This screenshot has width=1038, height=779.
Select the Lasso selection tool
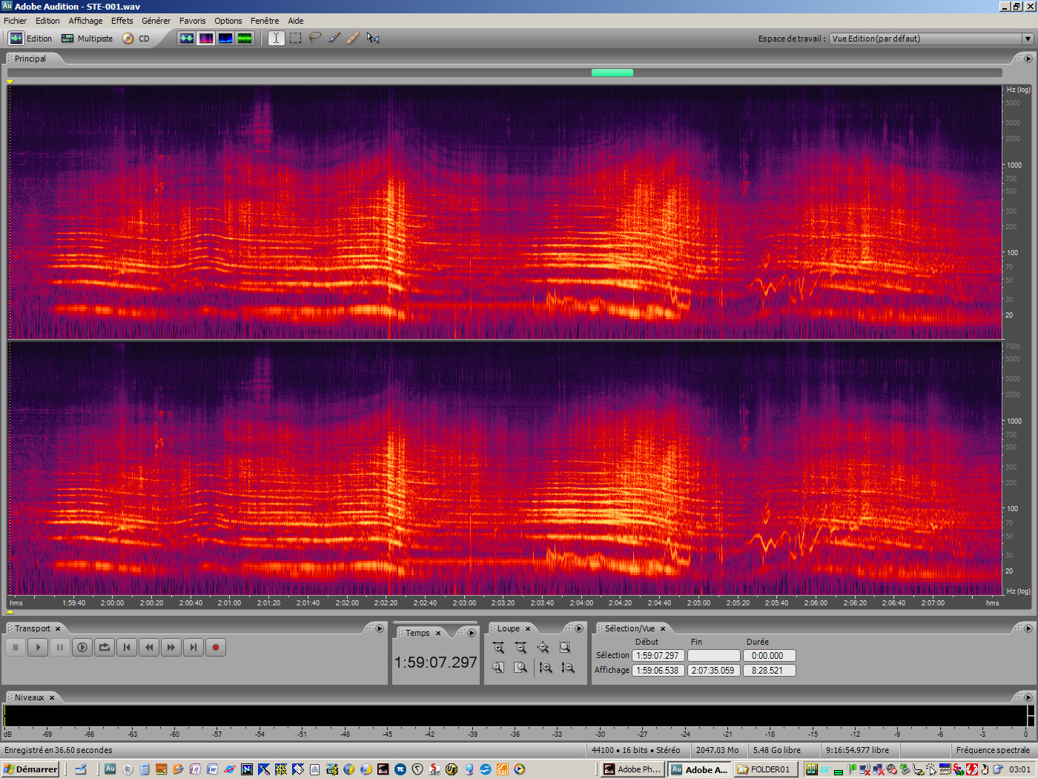[x=315, y=38]
